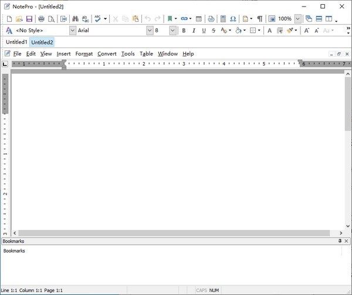Open the Help menu
This screenshot has width=352, height=295.
[188, 54]
